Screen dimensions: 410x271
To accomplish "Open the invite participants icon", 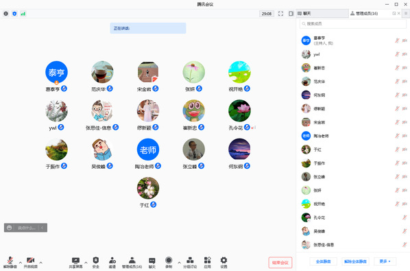I will (x=112, y=262).
